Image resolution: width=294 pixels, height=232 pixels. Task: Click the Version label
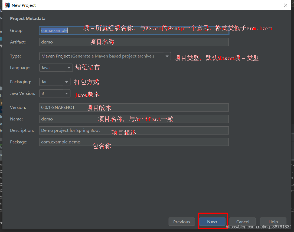[18, 107]
